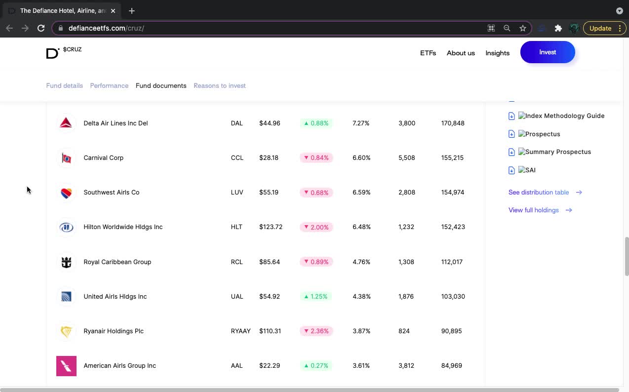Open View full holdings link
Image resolution: width=629 pixels, height=392 pixels.
tap(540, 210)
